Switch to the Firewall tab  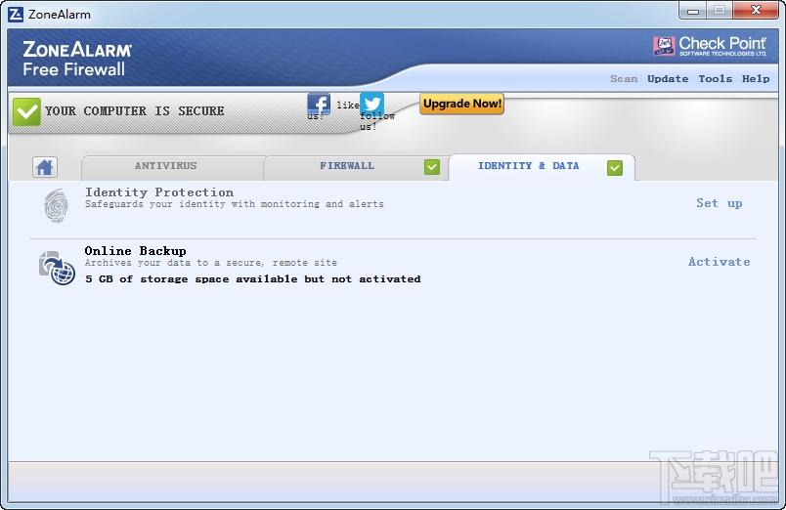pos(356,167)
